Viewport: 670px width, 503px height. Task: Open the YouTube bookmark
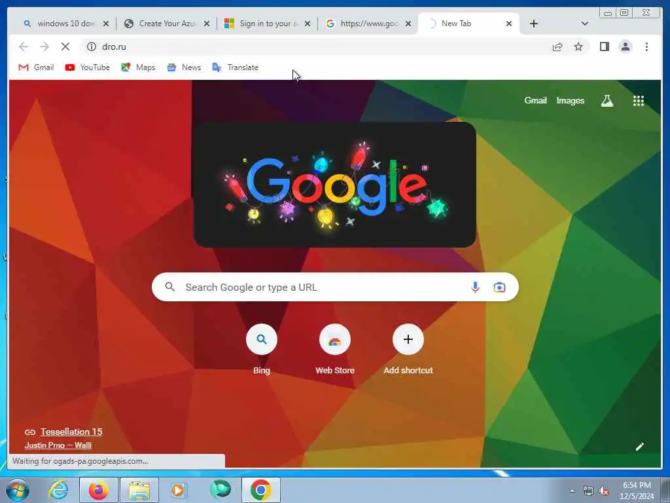pyautogui.click(x=87, y=67)
